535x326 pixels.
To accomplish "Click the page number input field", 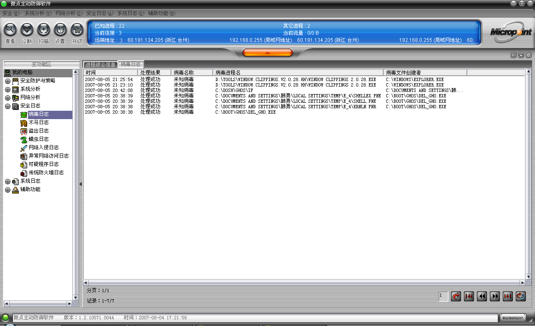I will click(443, 296).
